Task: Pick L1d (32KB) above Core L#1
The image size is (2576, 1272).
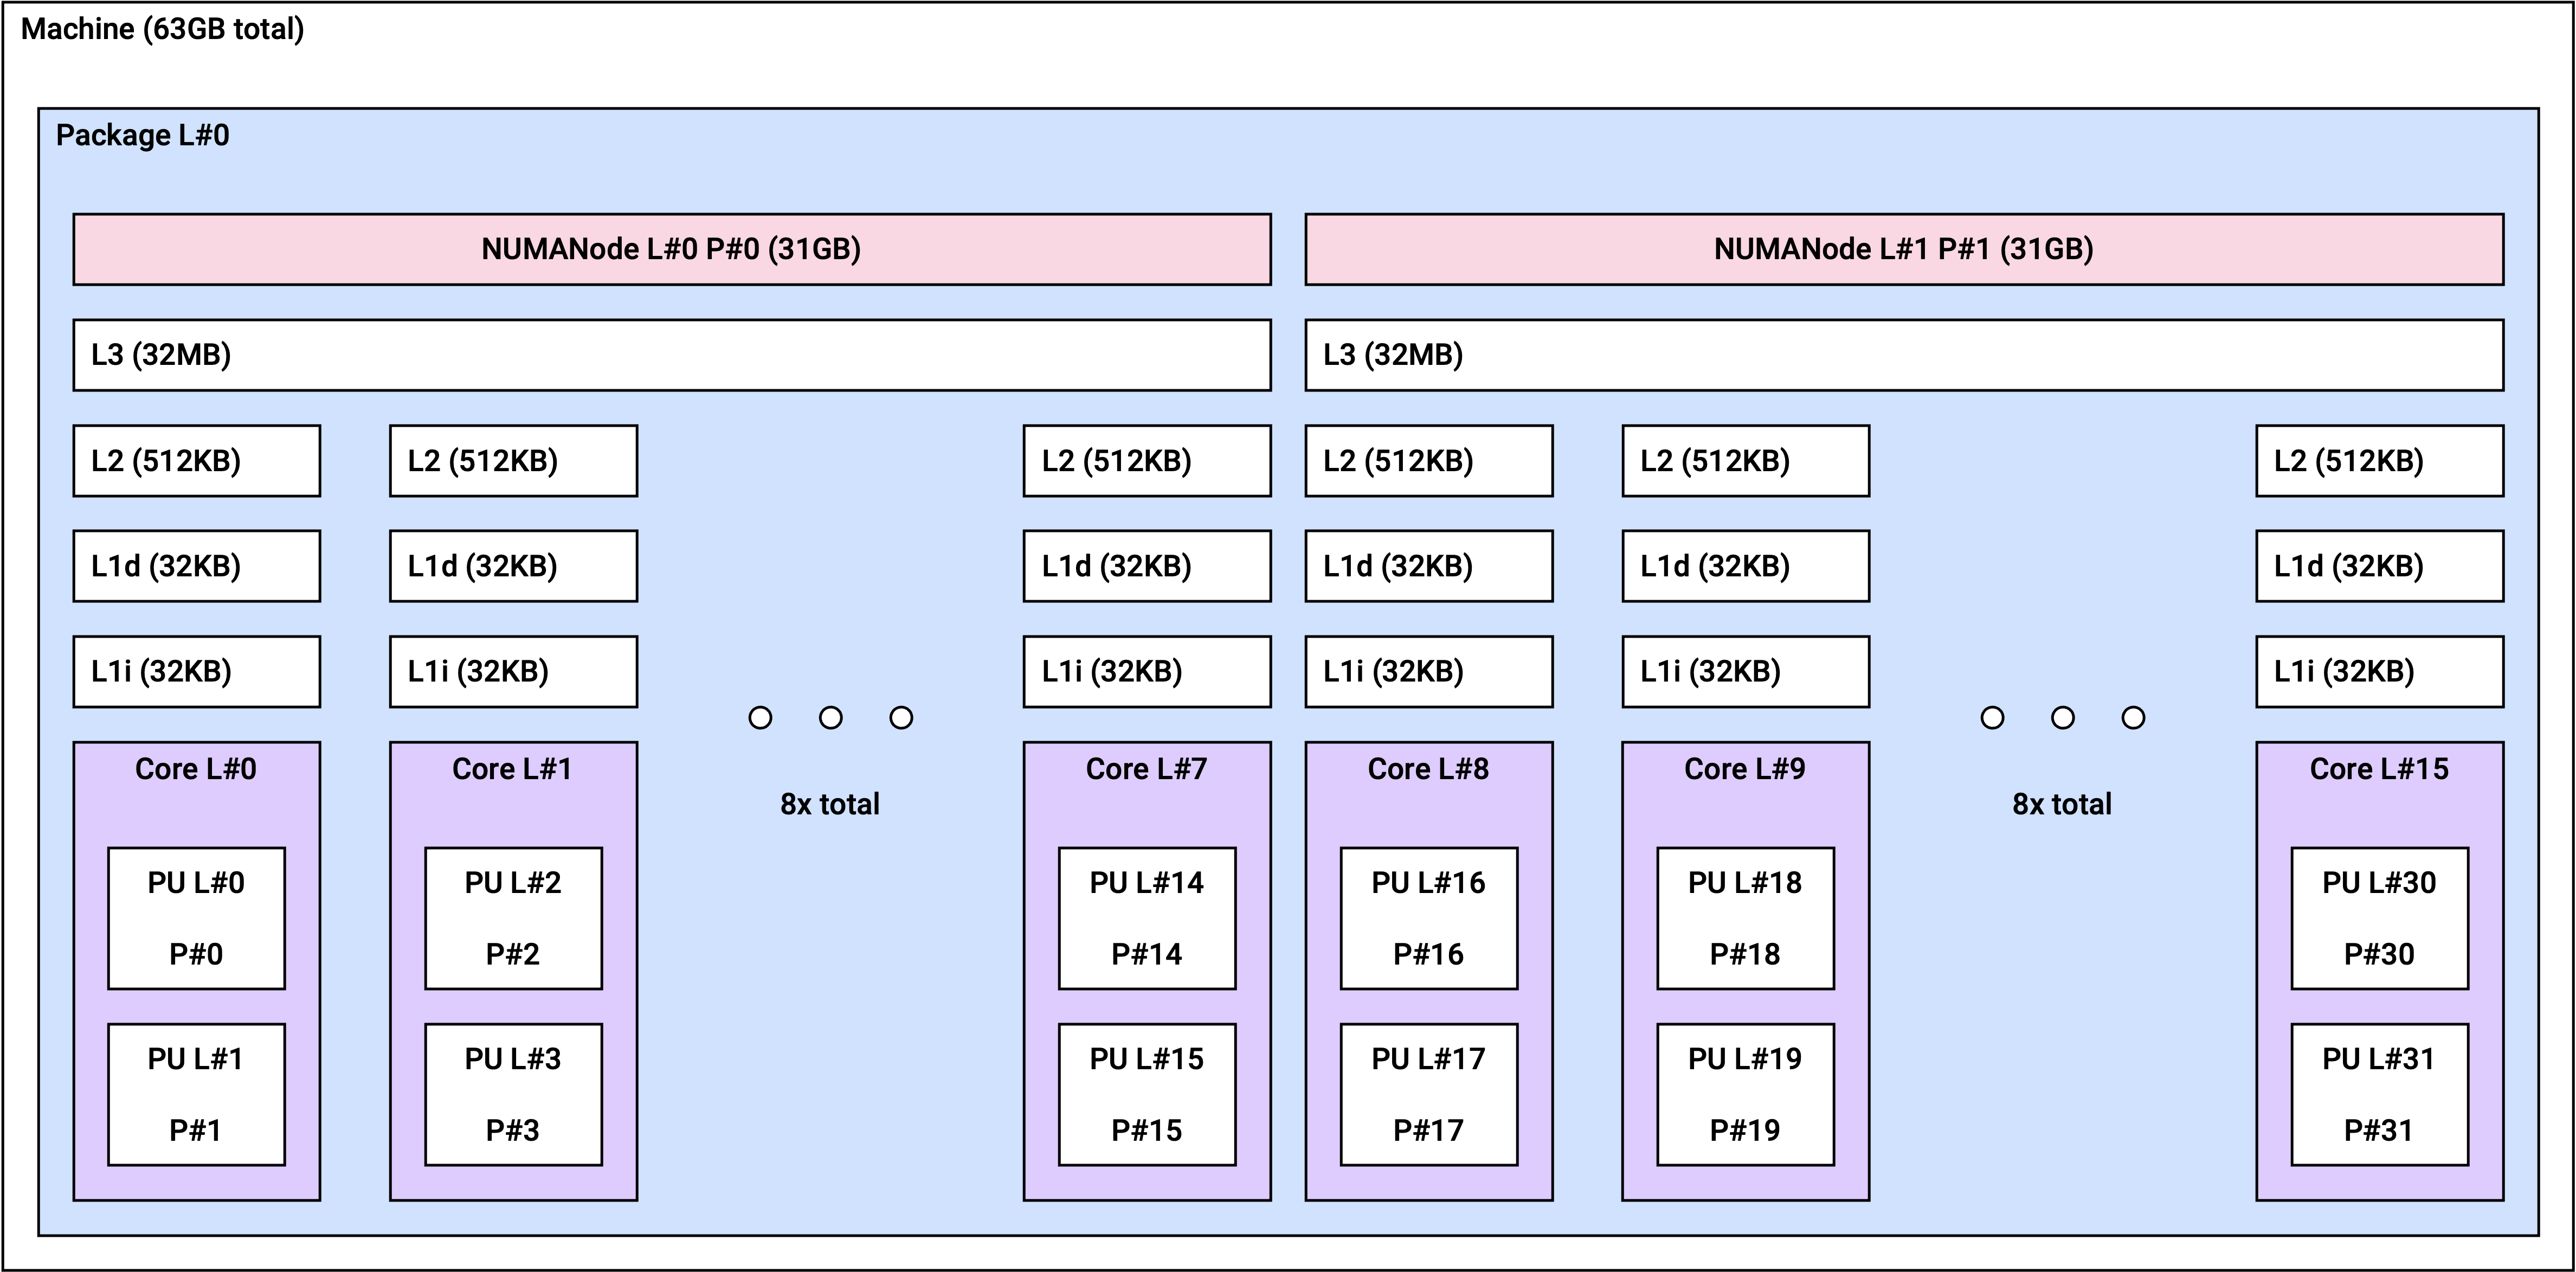Action: pos(513,566)
